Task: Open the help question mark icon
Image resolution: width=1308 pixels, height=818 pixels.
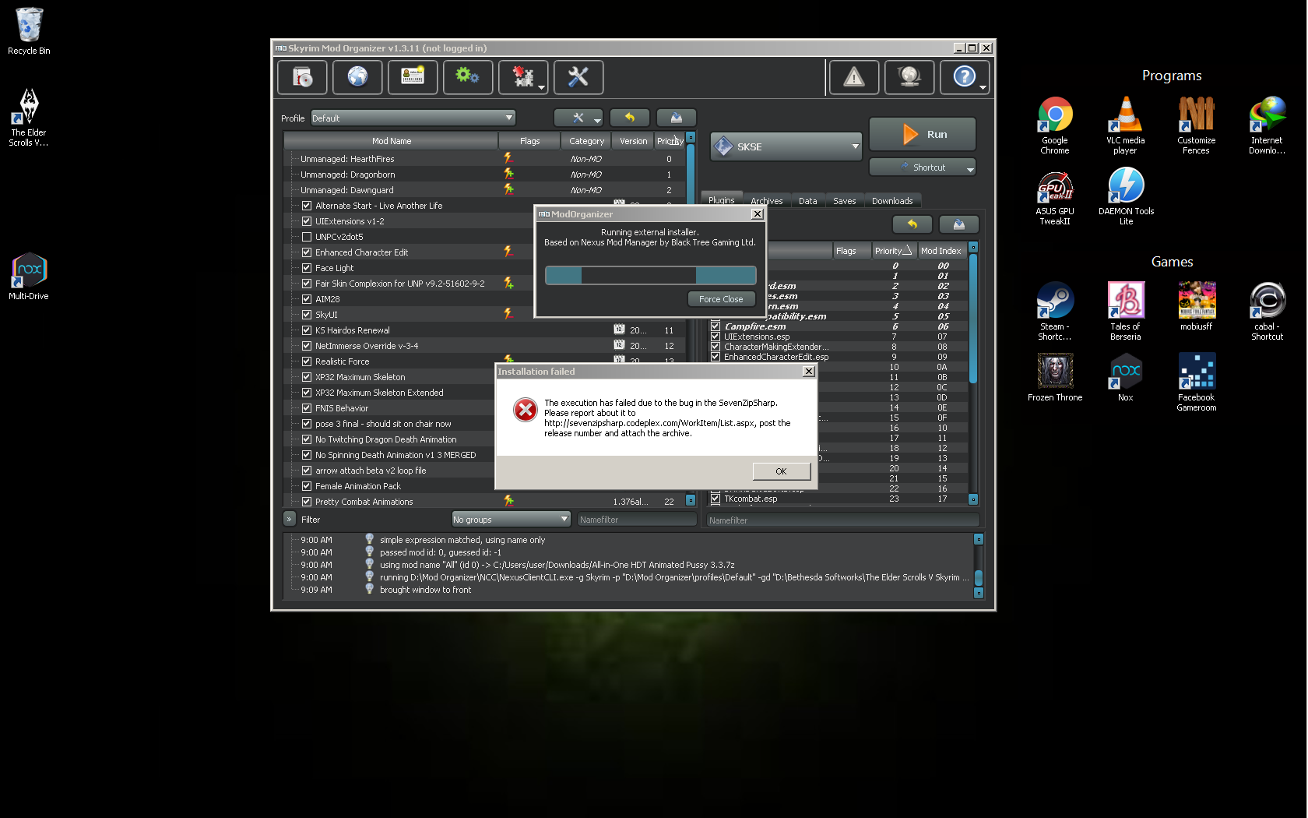Action: [x=965, y=77]
